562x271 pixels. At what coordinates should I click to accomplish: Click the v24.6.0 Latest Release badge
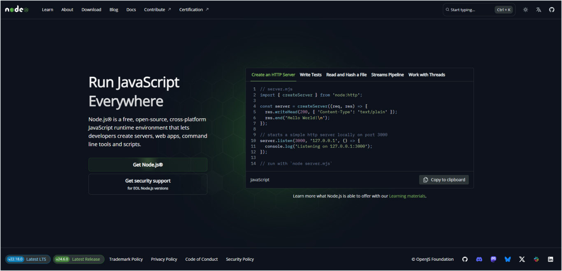click(x=79, y=259)
